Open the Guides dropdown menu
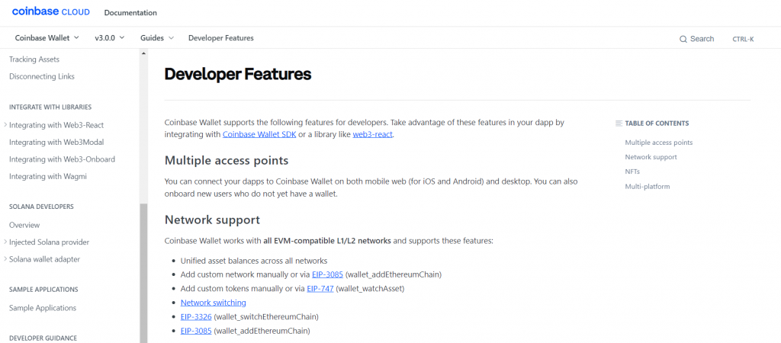Screen dimensions: 781x343 pyautogui.click(x=157, y=38)
